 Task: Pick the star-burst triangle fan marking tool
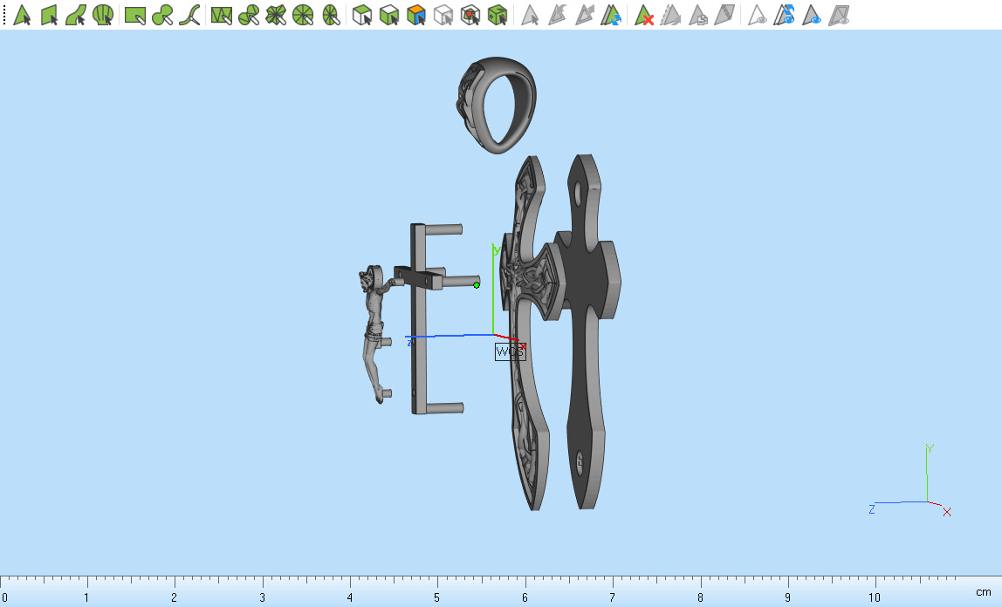[x=276, y=15]
